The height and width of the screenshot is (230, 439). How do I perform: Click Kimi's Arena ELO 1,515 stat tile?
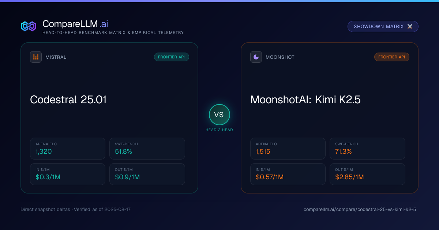point(288,149)
